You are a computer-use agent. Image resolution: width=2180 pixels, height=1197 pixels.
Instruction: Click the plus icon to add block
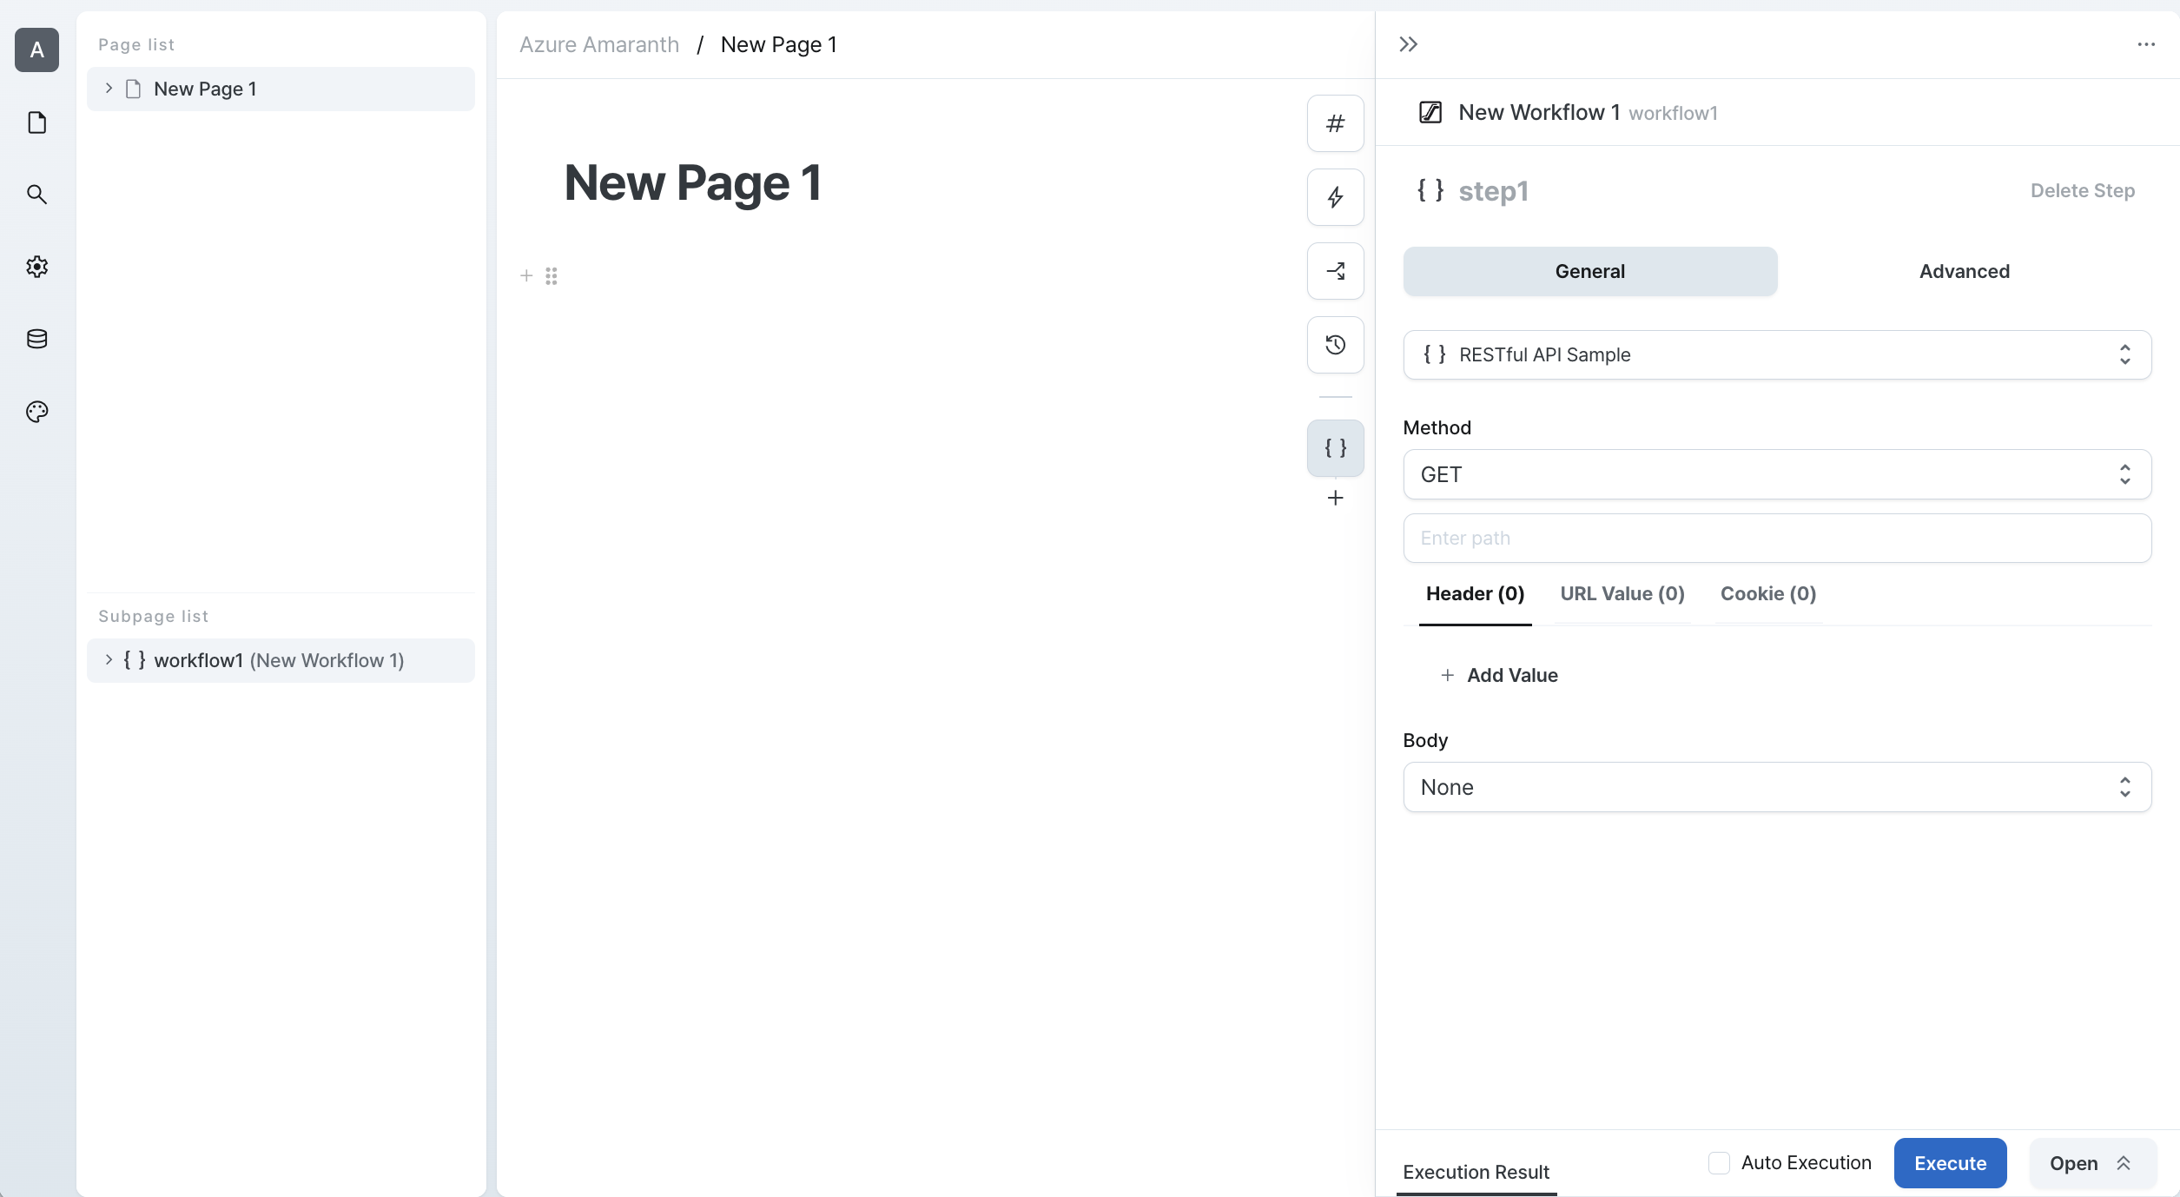point(526,276)
